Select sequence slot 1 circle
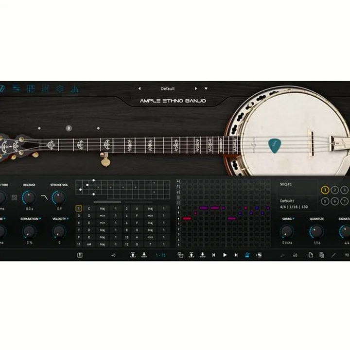The width and height of the screenshot is (350, 350). pos(325,190)
